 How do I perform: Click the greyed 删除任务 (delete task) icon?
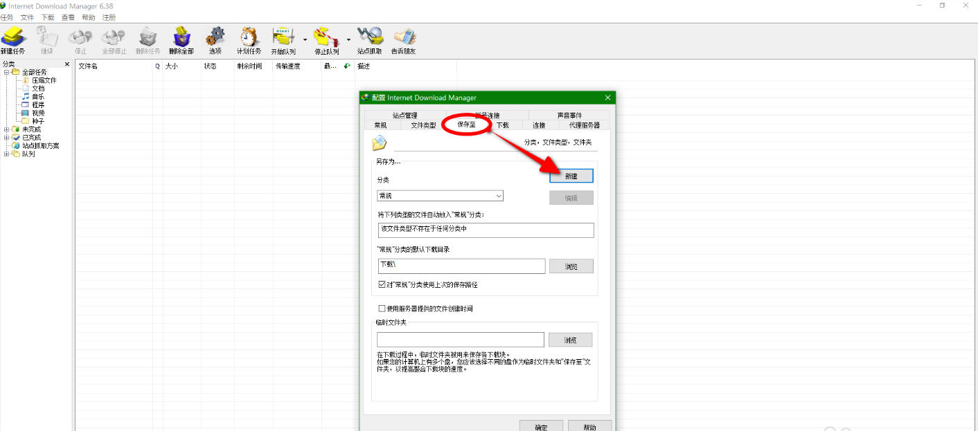point(148,41)
